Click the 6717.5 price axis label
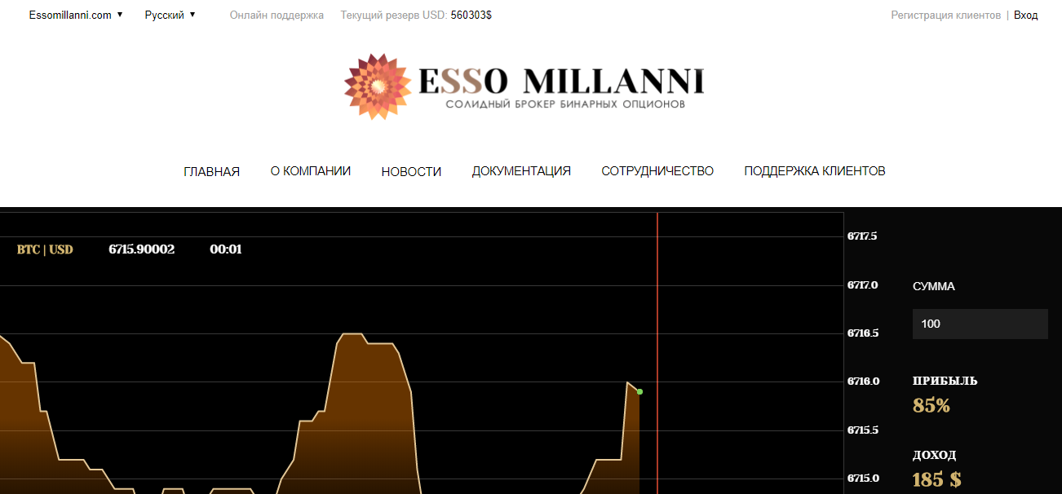The height and width of the screenshot is (494, 1062). point(863,236)
